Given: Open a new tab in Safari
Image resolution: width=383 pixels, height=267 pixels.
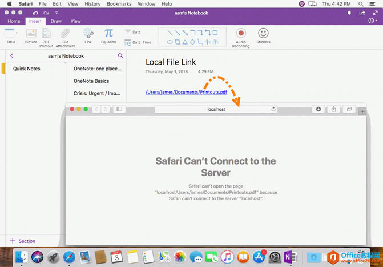Looking at the screenshot, I should coord(362,111).
